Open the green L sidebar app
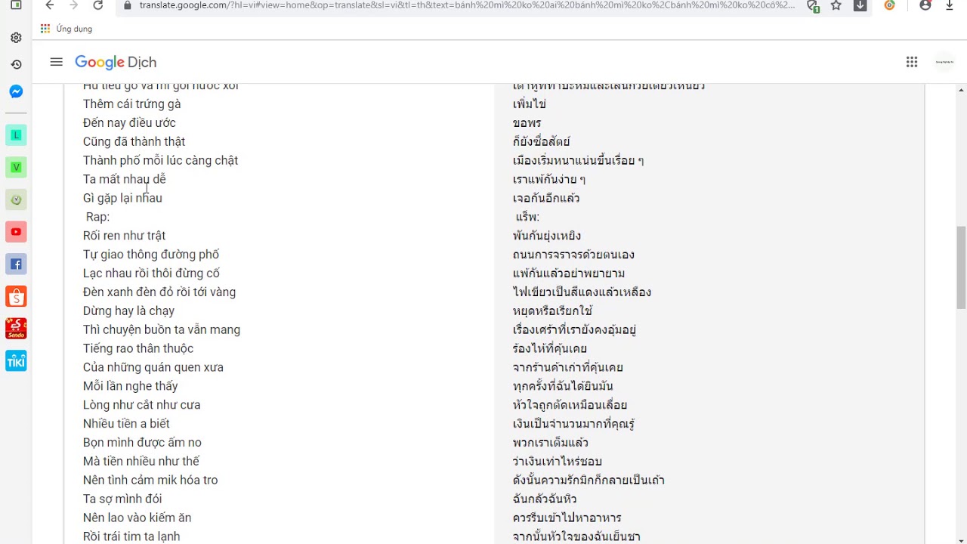The width and height of the screenshot is (967, 544). pos(16,135)
